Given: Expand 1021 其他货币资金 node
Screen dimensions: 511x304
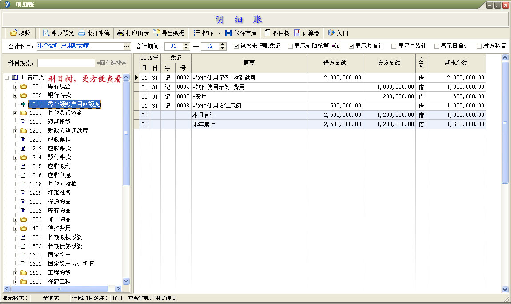Looking at the screenshot, I should pyautogui.click(x=15, y=113).
